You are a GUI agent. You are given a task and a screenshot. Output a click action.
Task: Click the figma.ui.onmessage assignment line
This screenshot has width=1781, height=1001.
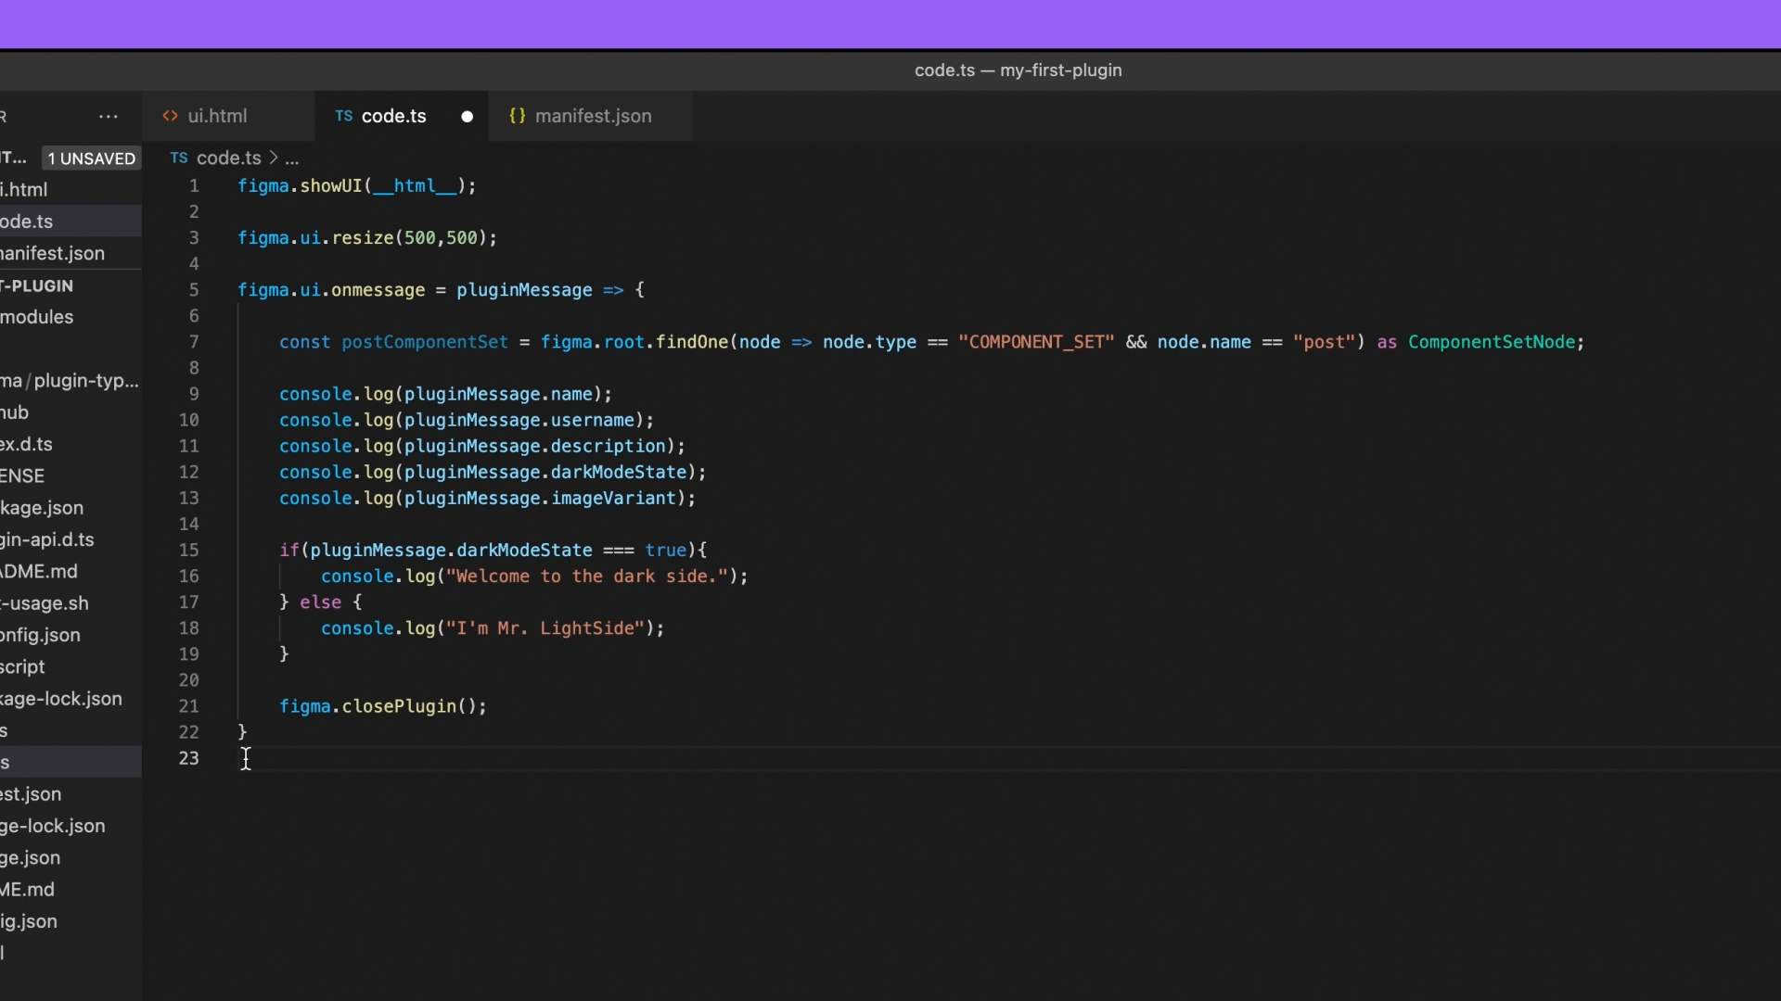click(x=441, y=290)
